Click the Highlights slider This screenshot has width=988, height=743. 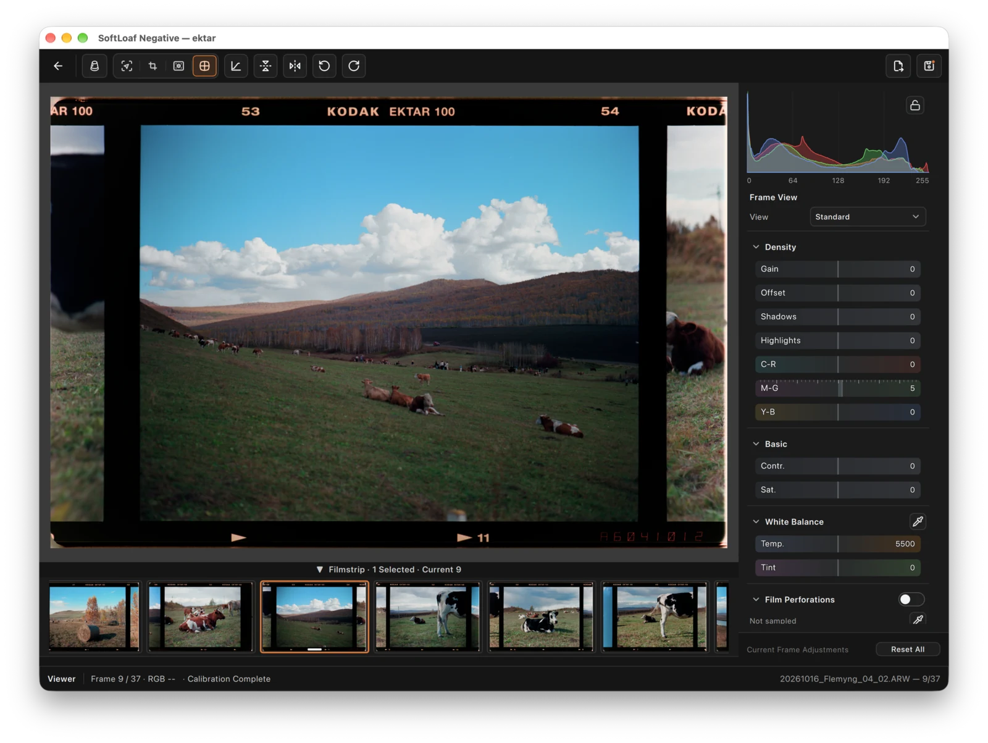[x=838, y=341]
